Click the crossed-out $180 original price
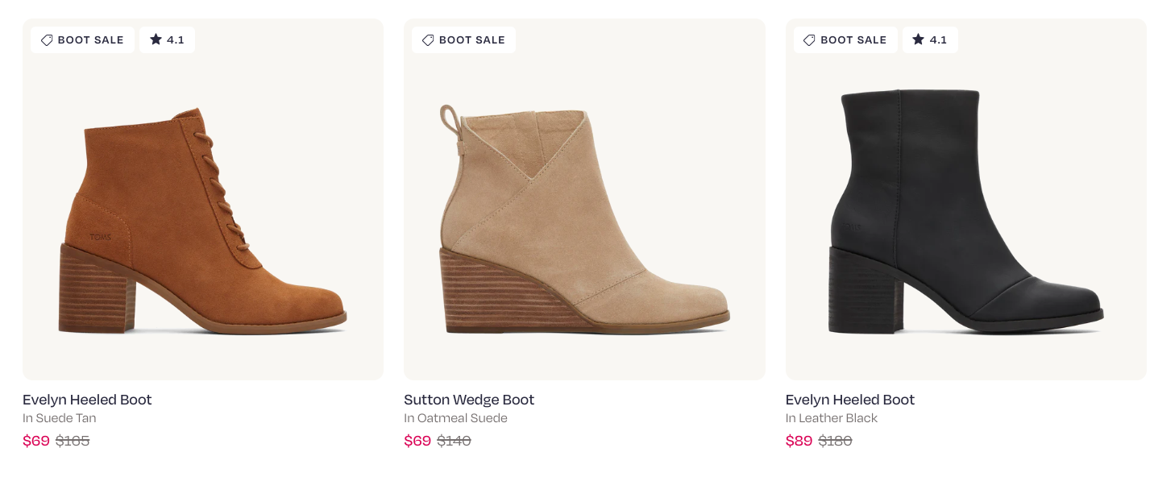The height and width of the screenshot is (477, 1154). tap(835, 441)
